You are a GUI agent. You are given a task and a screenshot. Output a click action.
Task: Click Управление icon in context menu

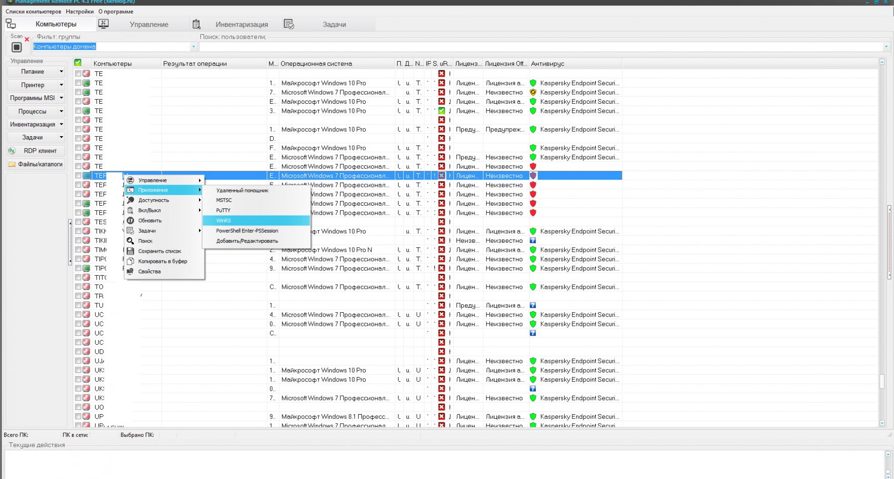coord(130,180)
